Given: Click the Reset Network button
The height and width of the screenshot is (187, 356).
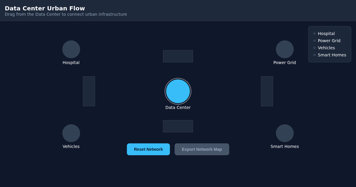Looking at the screenshot, I should (148, 149).
